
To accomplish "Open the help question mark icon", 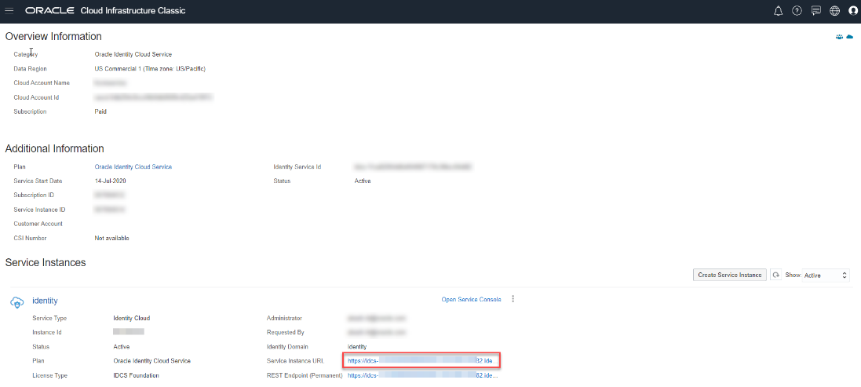I will (x=797, y=11).
